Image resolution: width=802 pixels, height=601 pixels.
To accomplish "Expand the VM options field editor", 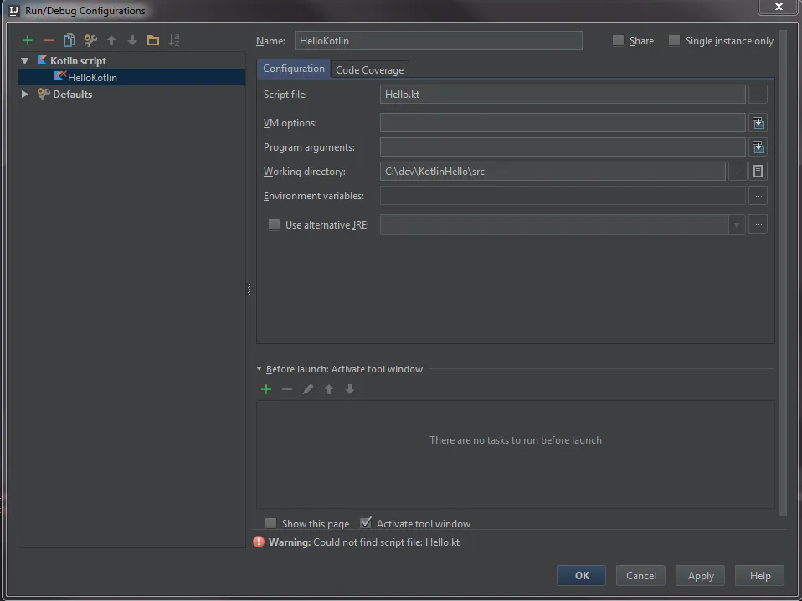I will [x=758, y=123].
